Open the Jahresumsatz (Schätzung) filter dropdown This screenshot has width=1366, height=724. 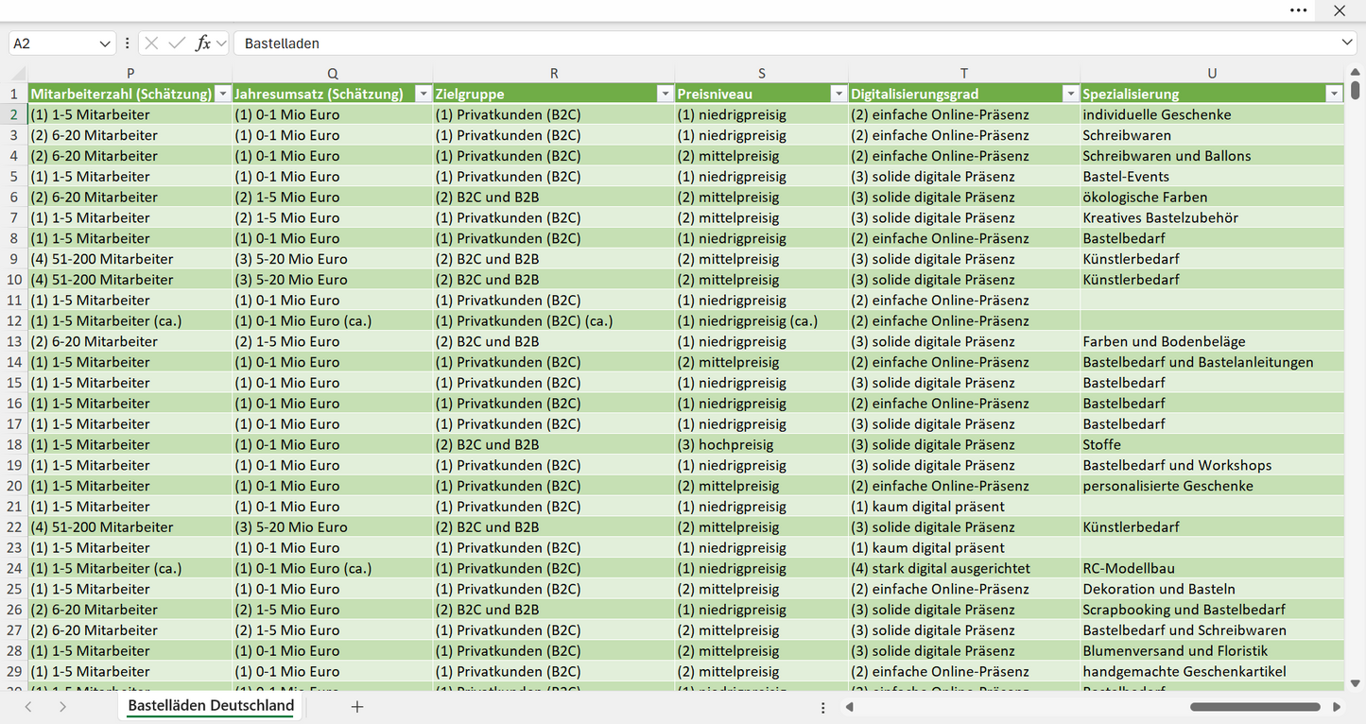coord(423,94)
